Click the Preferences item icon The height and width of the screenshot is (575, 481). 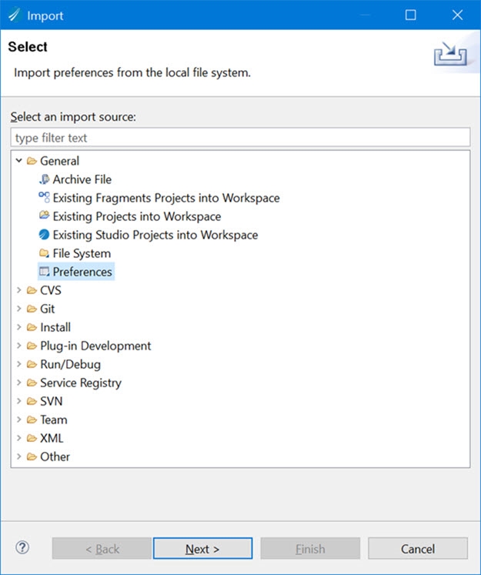tap(44, 272)
